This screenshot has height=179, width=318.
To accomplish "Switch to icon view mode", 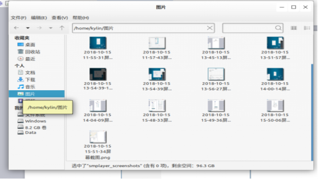I will (294, 28).
